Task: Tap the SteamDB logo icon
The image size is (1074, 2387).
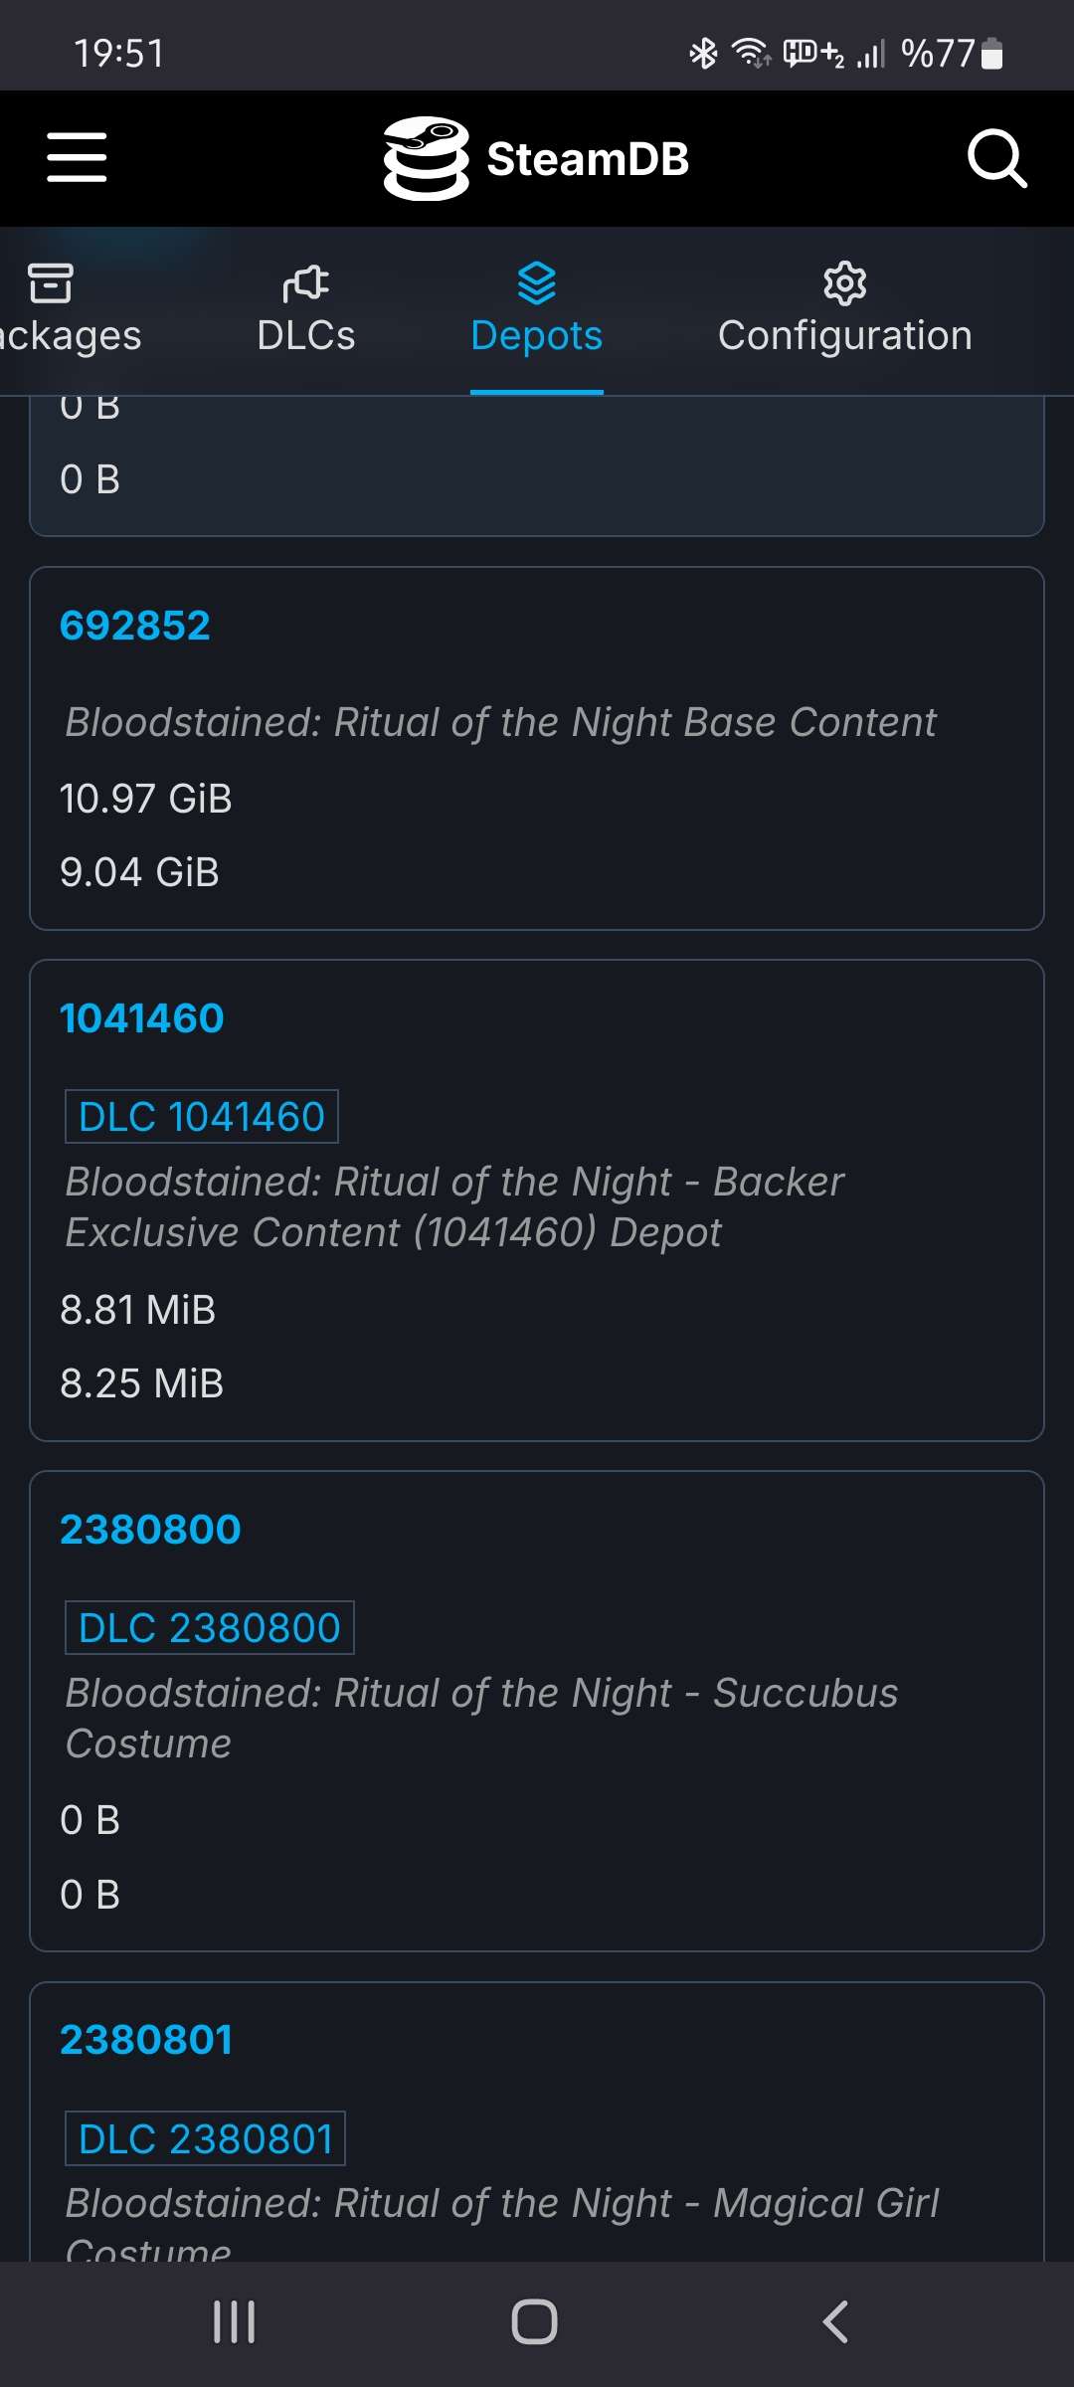Action: 426,158
